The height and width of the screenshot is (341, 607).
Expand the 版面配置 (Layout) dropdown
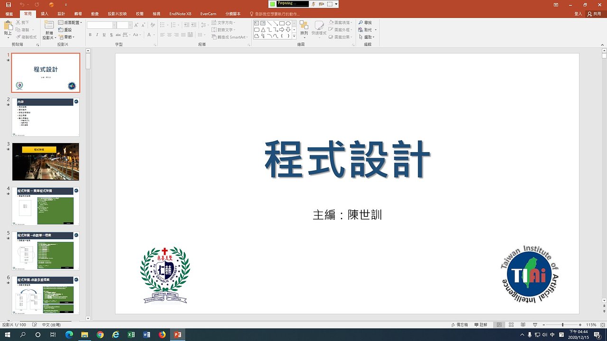pyautogui.click(x=70, y=22)
